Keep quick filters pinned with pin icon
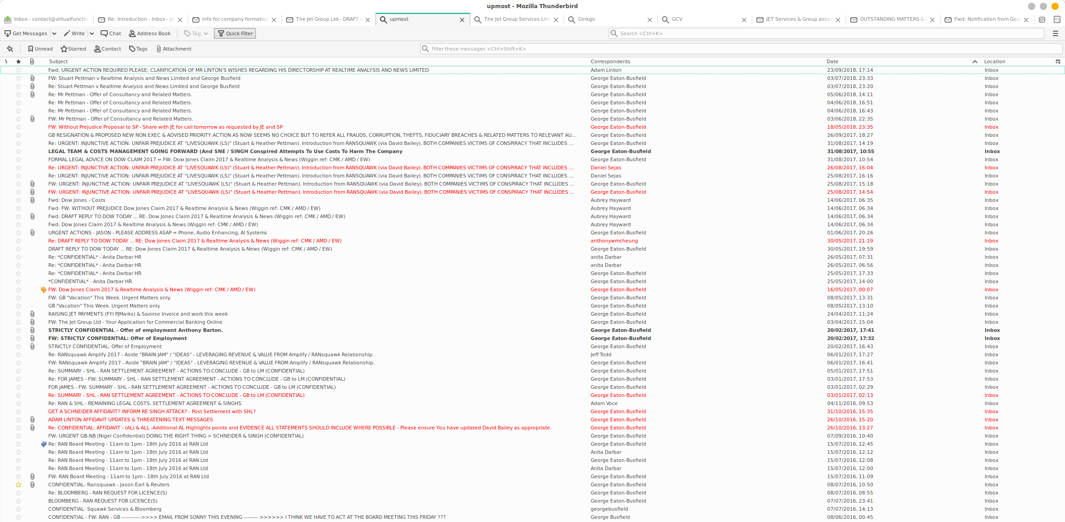Image resolution: width=1065 pixels, height=522 pixels. [10, 49]
